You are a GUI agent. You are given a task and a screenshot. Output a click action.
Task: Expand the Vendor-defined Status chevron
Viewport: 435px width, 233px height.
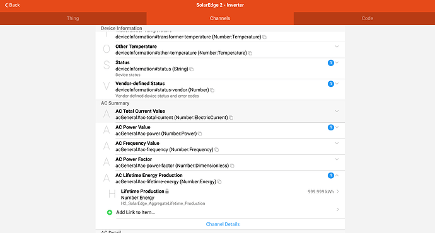337,84
